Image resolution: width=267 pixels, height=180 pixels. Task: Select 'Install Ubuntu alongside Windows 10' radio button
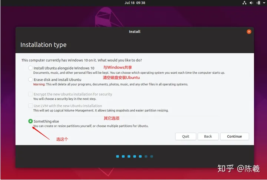30,68
